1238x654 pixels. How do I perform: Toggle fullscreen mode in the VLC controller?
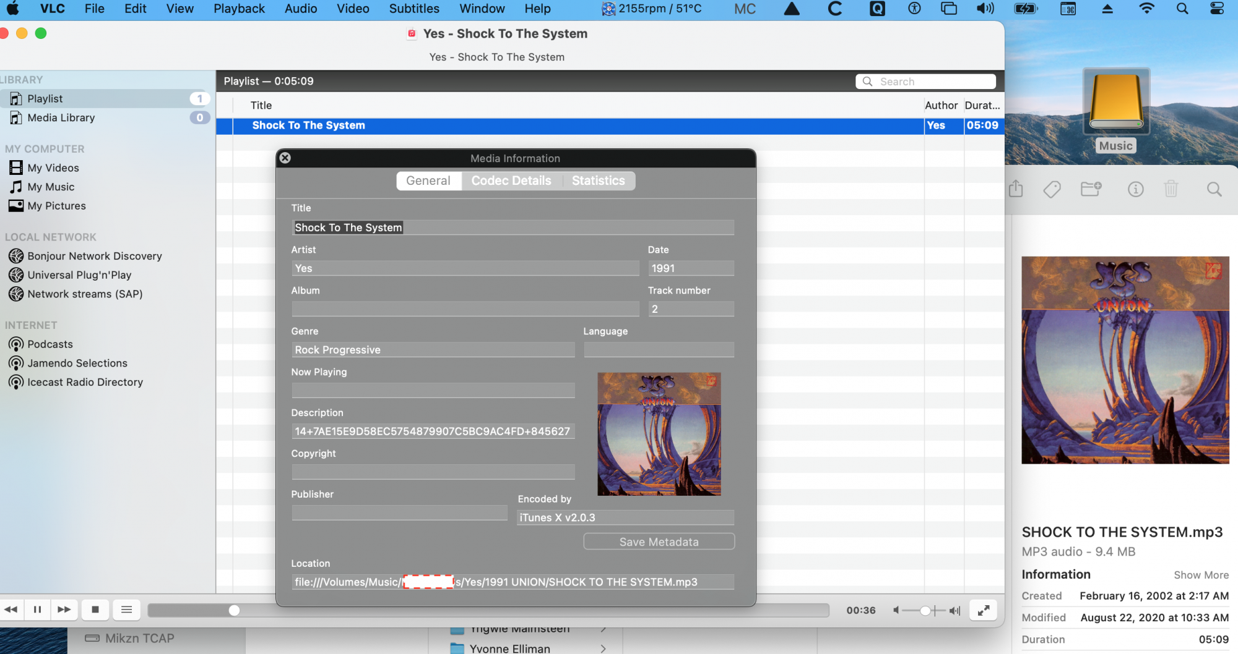[983, 610]
